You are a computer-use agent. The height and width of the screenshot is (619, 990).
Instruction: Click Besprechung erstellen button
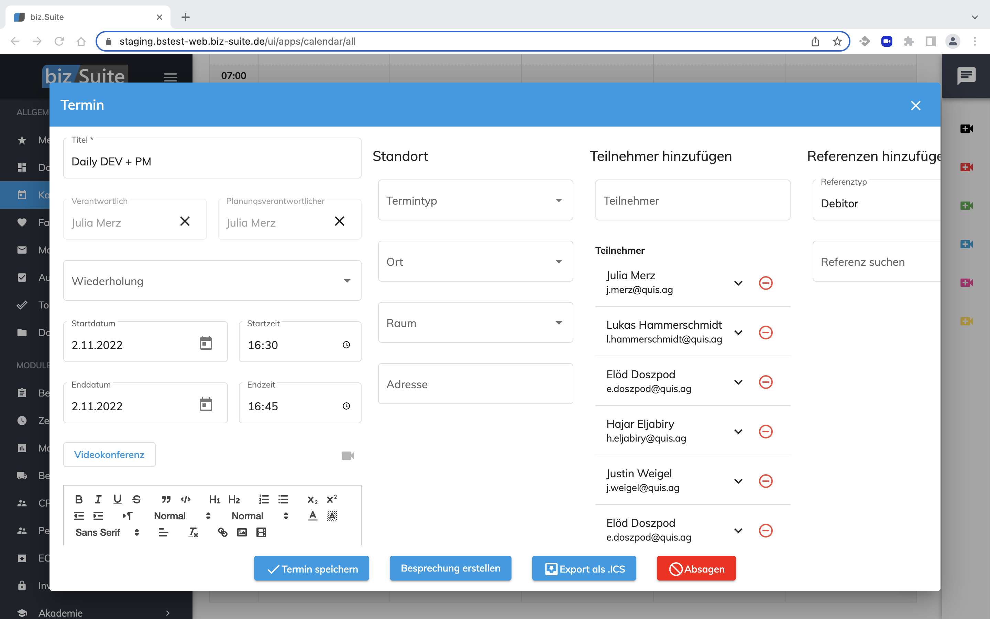click(x=450, y=568)
